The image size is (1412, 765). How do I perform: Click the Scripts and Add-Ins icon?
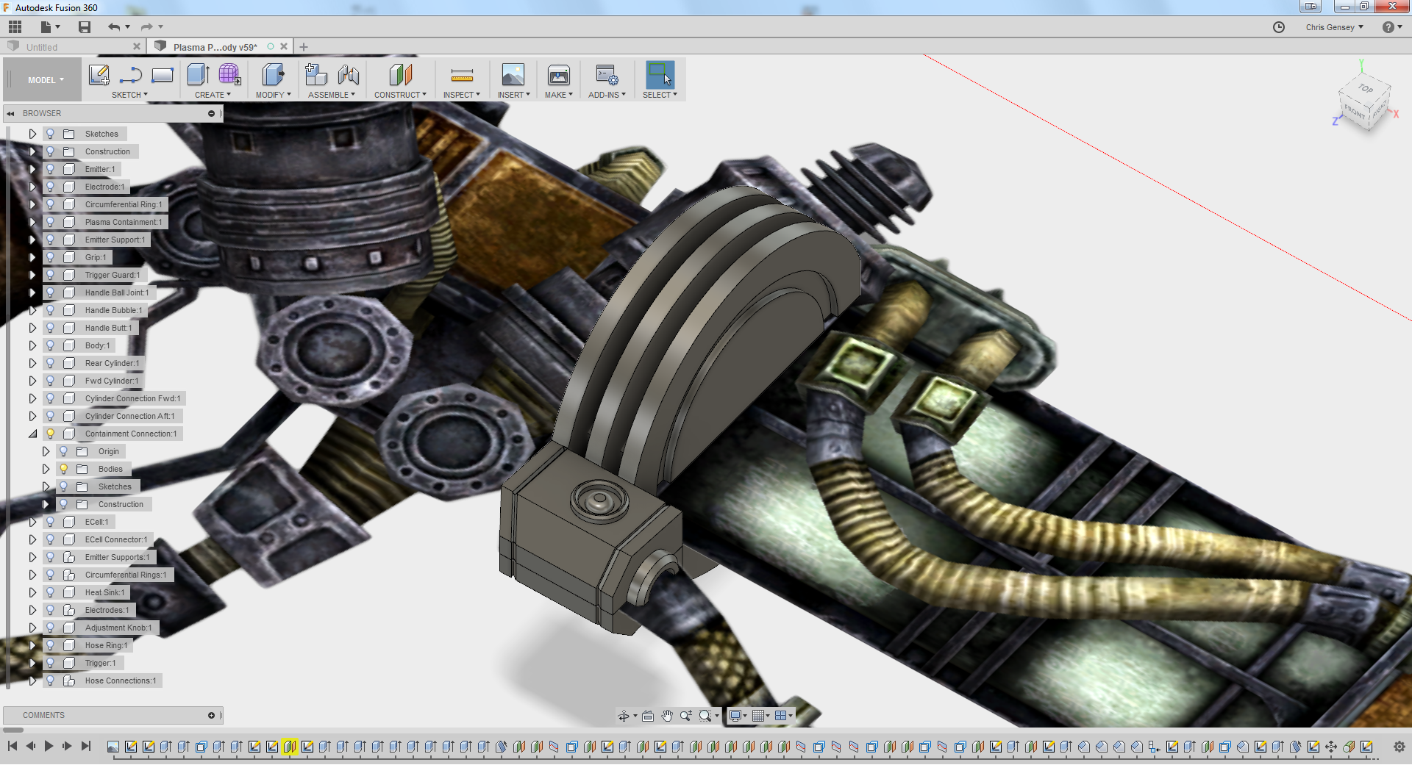pyautogui.click(x=607, y=75)
